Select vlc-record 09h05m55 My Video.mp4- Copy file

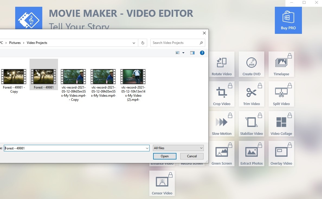[x=73, y=85]
